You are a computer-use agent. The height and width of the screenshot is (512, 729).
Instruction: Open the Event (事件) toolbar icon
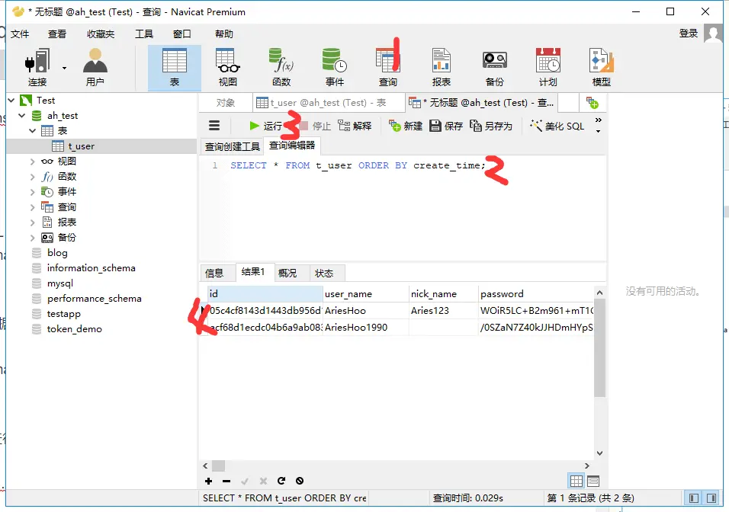click(x=335, y=67)
